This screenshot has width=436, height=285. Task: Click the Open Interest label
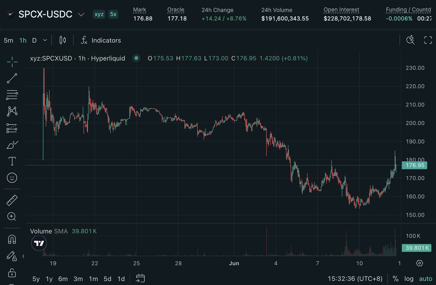342,10
